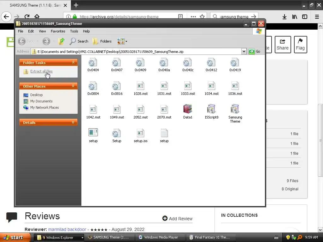Screen dimensions: 323x242
Task: Select the 0x040c file icon
Action: pyautogui.click(x=188, y=63)
